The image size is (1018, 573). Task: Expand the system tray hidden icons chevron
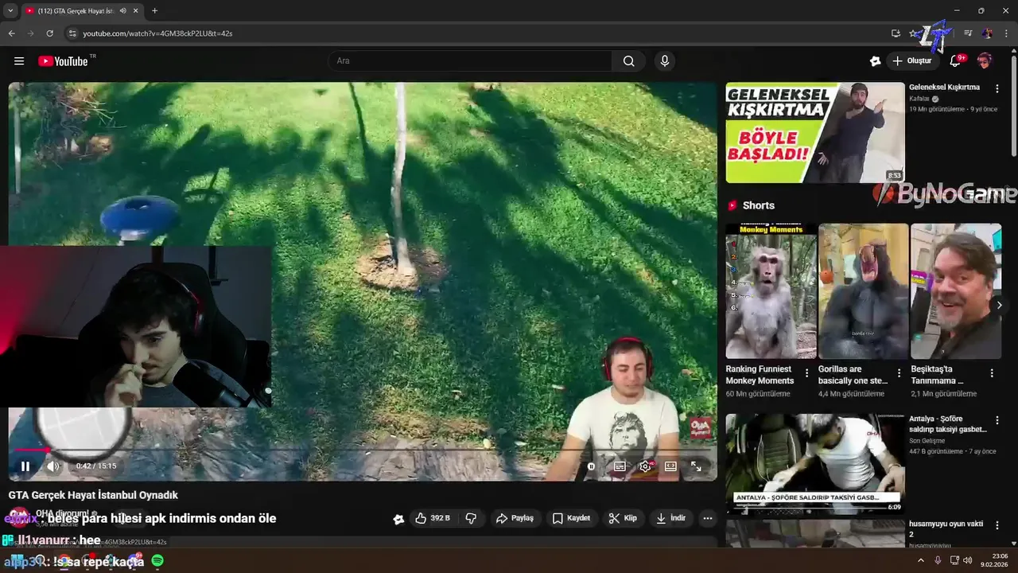pyautogui.click(x=921, y=560)
